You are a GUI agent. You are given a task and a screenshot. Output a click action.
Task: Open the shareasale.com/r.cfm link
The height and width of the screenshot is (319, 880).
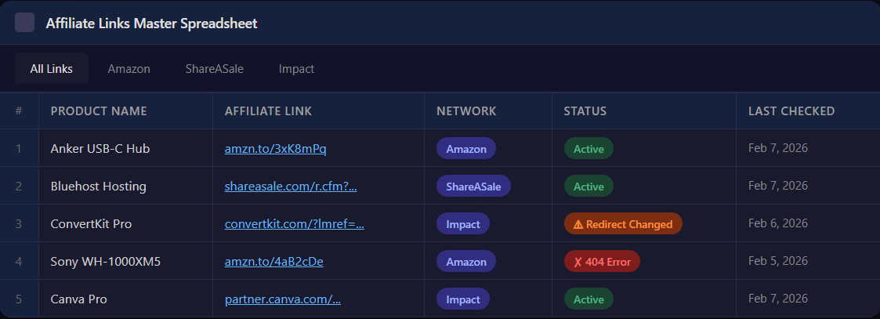(x=291, y=187)
